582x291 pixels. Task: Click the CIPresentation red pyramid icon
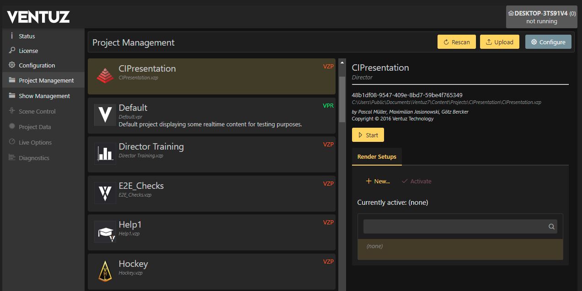(x=105, y=76)
